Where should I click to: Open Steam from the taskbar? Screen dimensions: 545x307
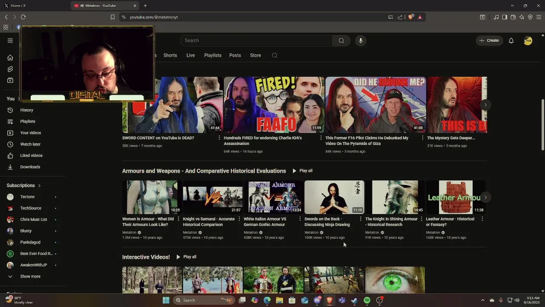pyautogui.click(x=354, y=300)
